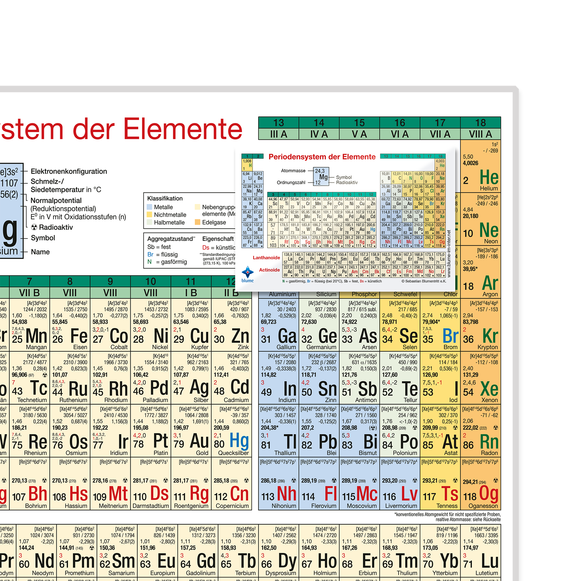Viewport: 581px width, 581px height.
Task: Select the group 13 III A column header
Action: 279,129
